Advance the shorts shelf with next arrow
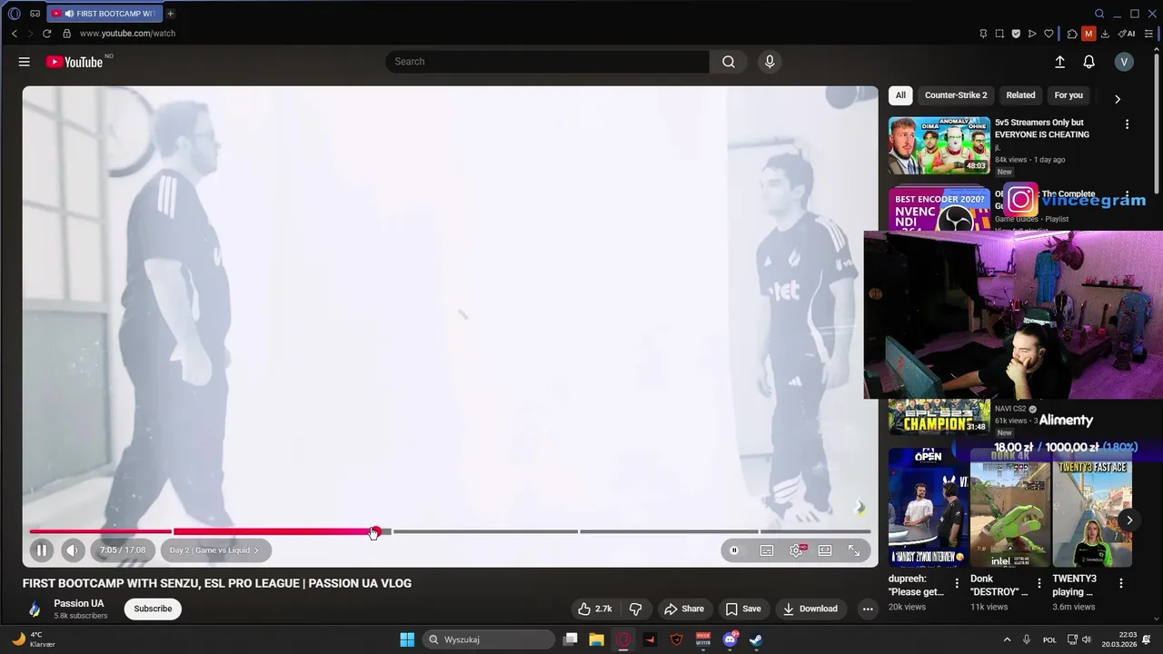Viewport: 1163px width, 654px height. 1128,520
